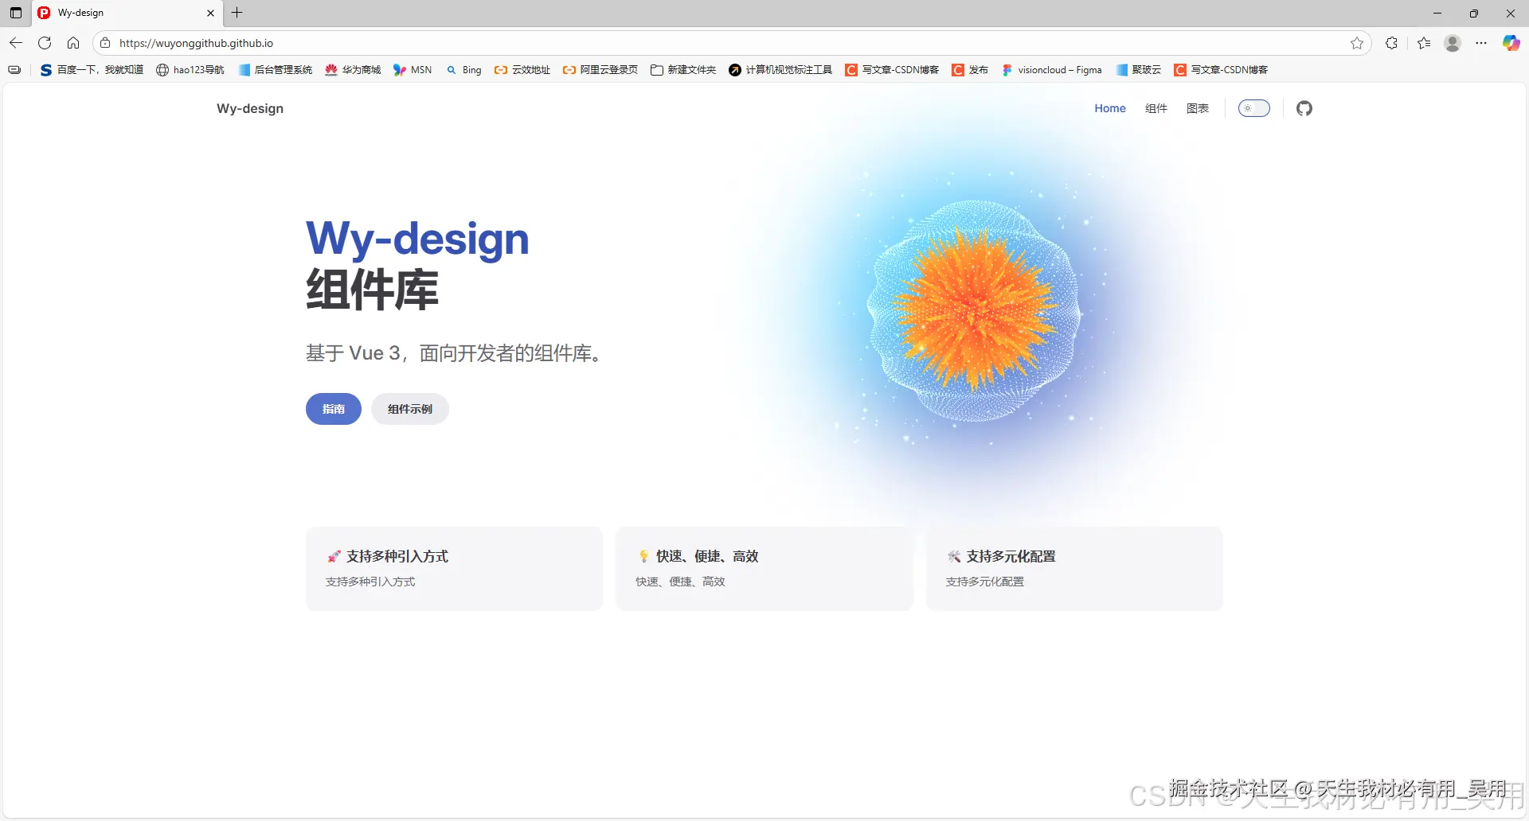
Task: Open the 华为商城 bookmark
Action: [351, 70]
